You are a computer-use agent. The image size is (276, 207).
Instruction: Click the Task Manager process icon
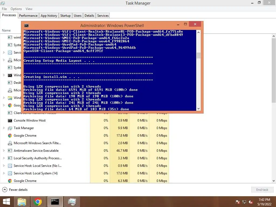[x=10, y=128]
